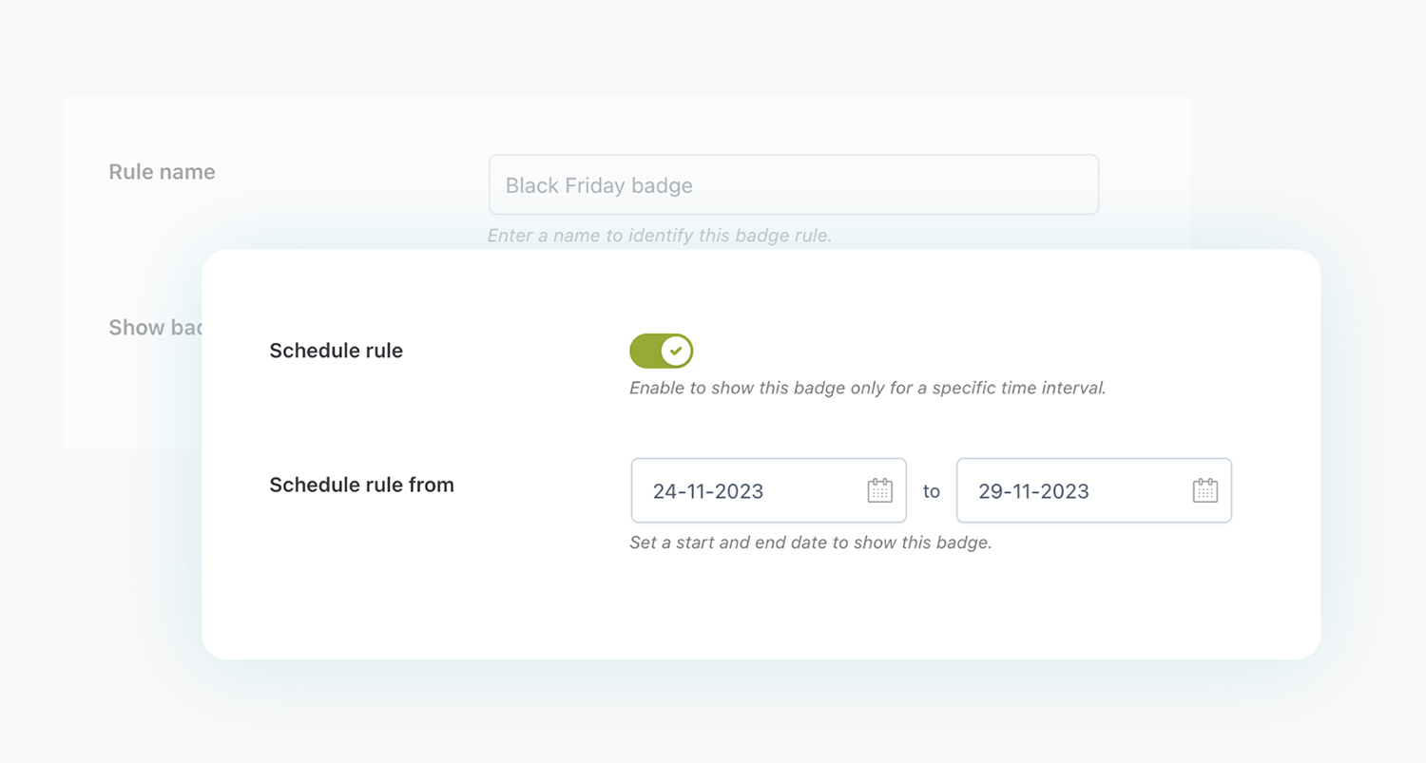Image resolution: width=1426 pixels, height=763 pixels.
Task: Click the 'to' text between the date fields
Action: 931,490
